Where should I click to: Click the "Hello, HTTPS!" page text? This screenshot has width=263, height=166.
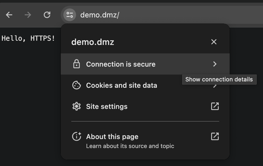point(28,38)
